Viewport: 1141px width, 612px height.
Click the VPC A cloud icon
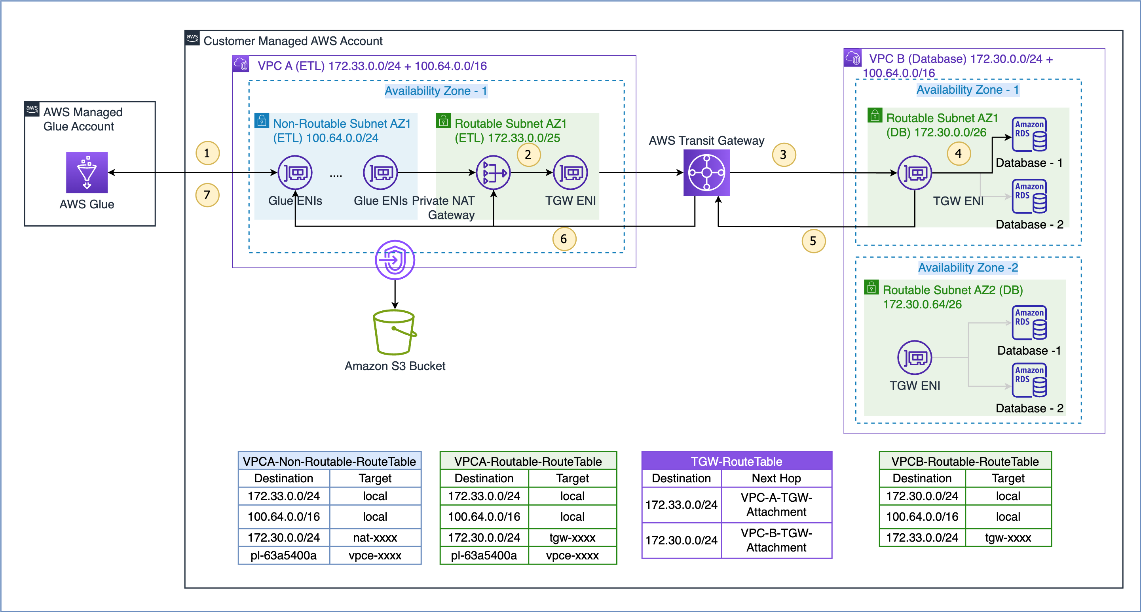pyautogui.click(x=241, y=64)
